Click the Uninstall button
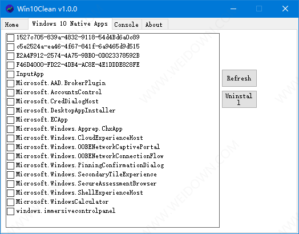The image size is (299, 234). pyautogui.click(x=239, y=99)
